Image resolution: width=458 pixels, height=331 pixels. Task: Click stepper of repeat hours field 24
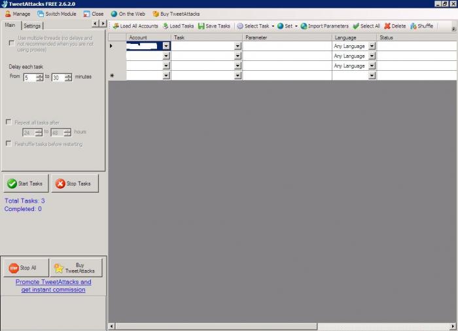coord(39,132)
